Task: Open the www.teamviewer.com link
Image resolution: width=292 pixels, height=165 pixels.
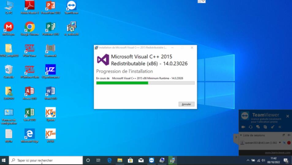Action: tap(278, 152)
